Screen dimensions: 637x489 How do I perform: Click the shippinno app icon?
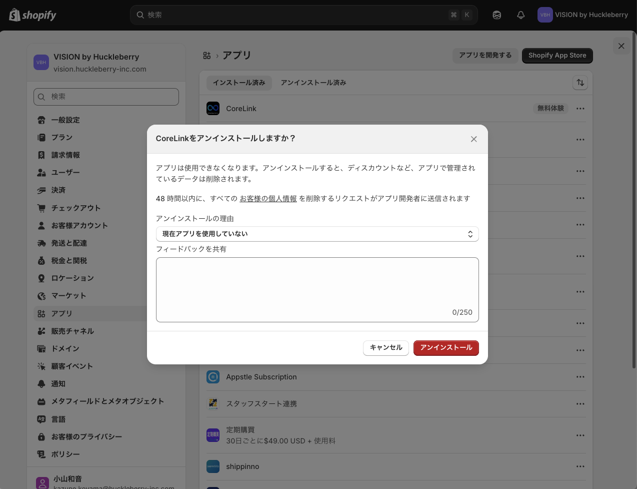[213, 466]
